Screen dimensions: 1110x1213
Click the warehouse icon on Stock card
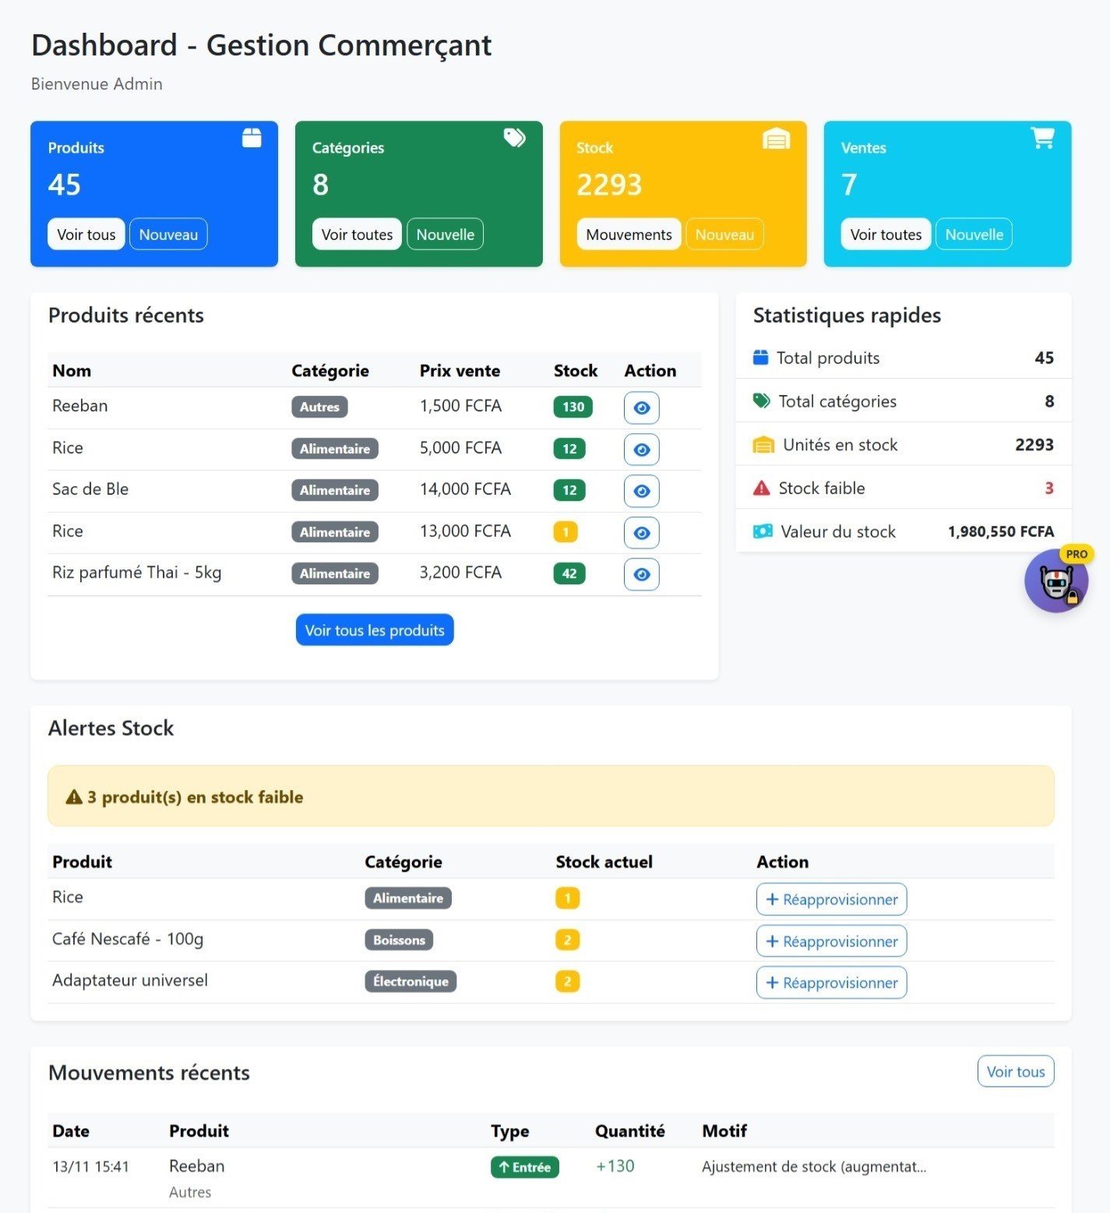(776, 139)
